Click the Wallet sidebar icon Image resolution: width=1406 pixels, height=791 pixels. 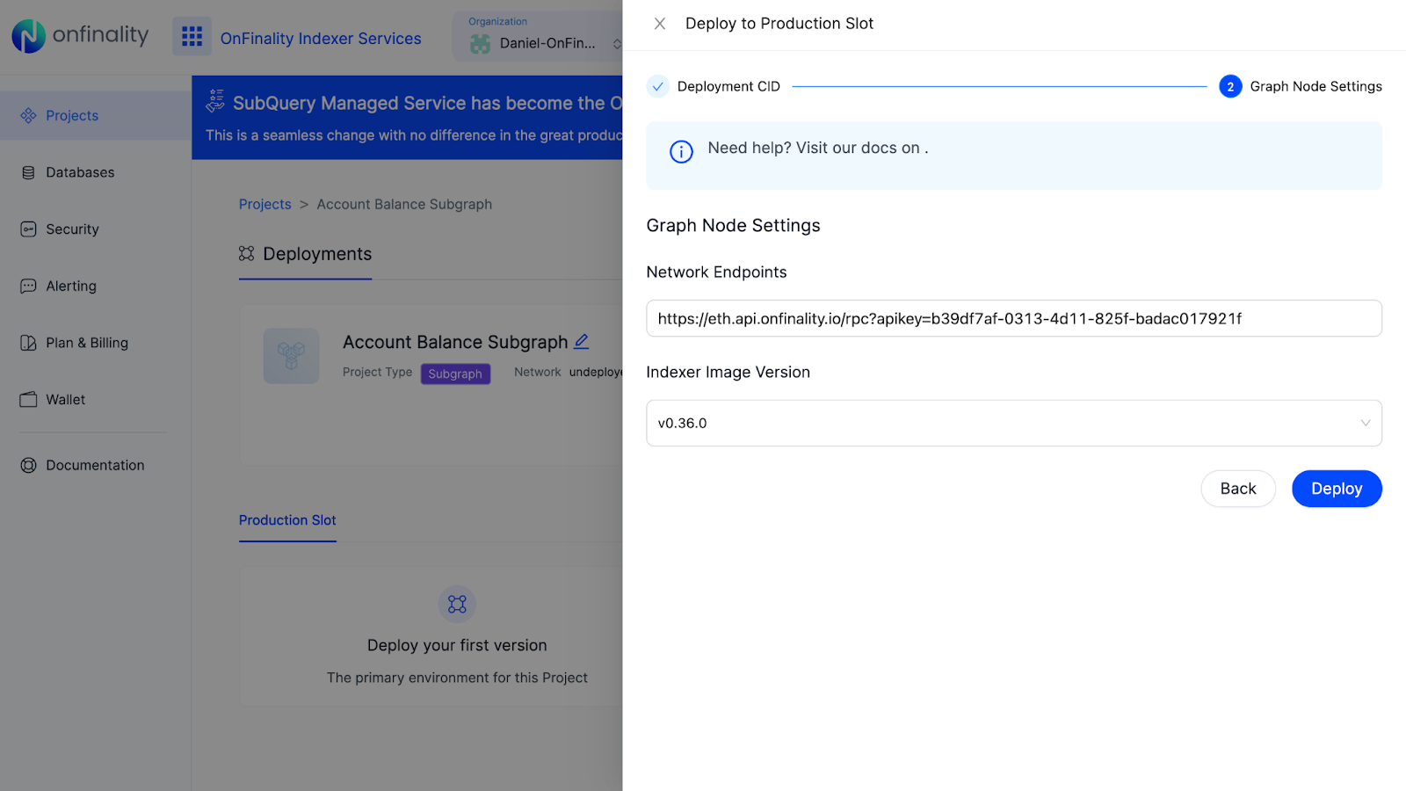click(28, 400)
